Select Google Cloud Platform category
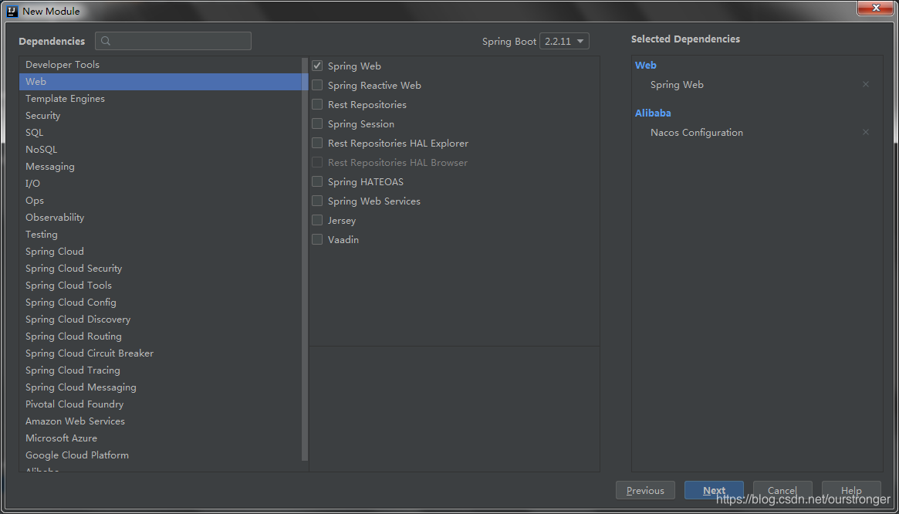Image resolution: width=899 pixels, height=514 pixels. pos(161,455)
